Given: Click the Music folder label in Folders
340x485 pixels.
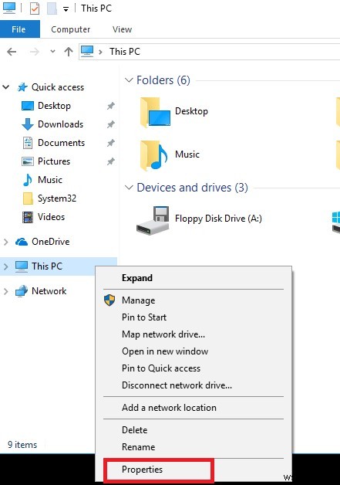Looking at the screenshot, I should click(x=187, y=154).
